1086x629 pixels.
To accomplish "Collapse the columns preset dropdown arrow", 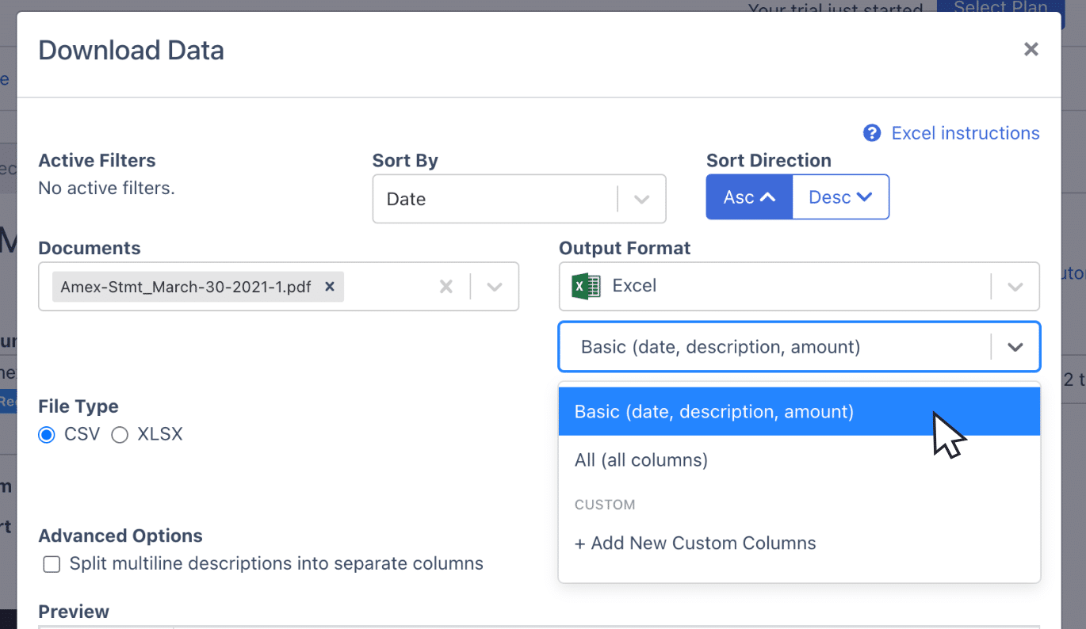I will click(1015, 347).
